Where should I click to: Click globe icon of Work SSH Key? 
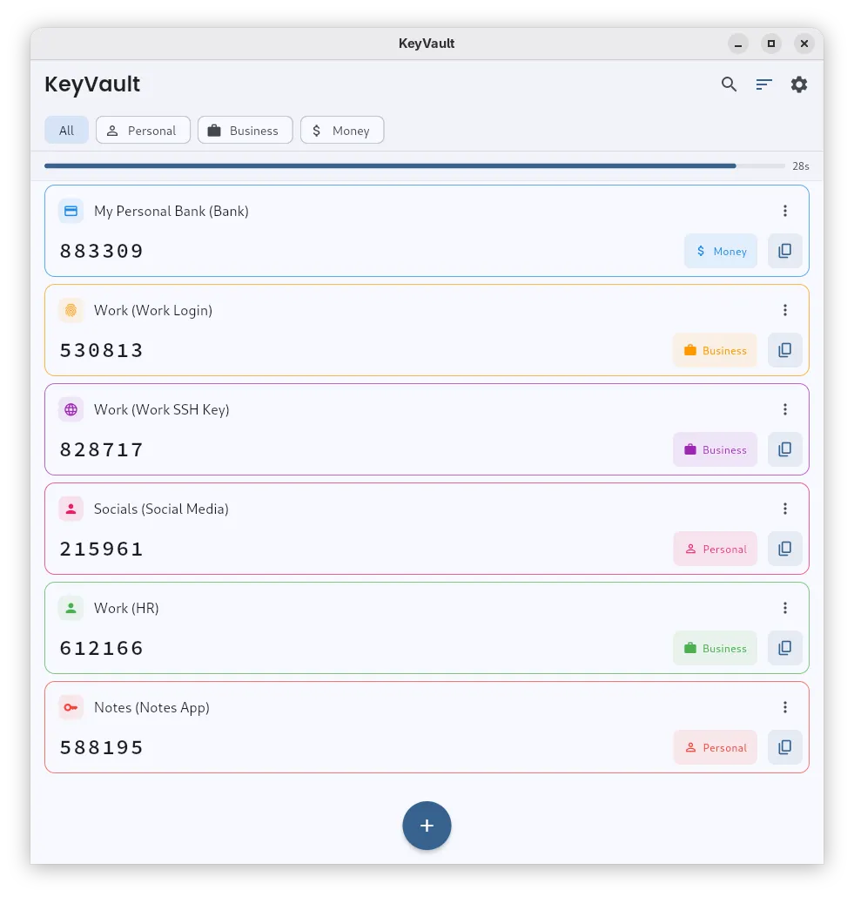71,409
